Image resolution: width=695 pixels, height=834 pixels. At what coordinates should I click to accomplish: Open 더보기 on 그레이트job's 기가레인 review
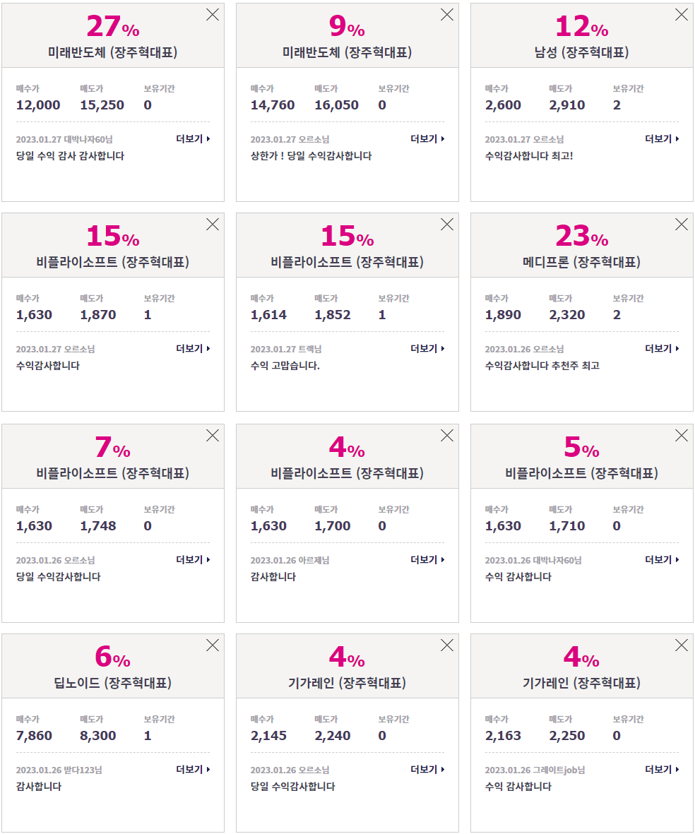coord(662,769)
